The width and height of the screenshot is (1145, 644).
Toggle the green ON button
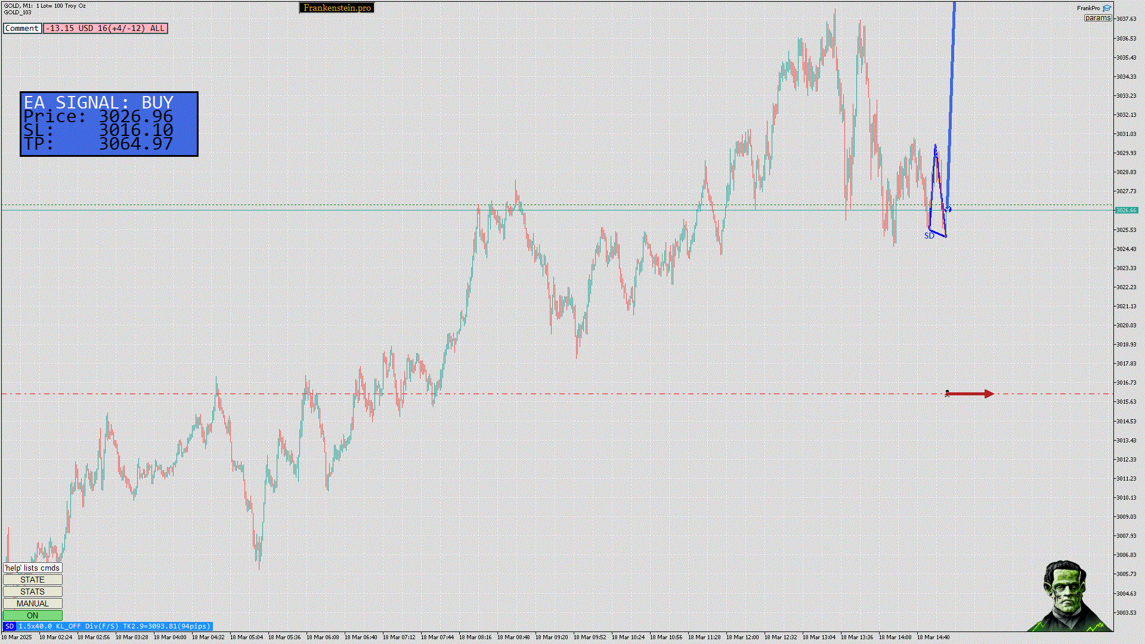(32, 615)
